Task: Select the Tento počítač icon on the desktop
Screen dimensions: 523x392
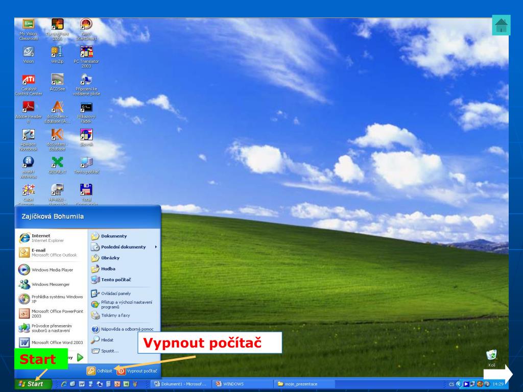Action: coord(86,165)
